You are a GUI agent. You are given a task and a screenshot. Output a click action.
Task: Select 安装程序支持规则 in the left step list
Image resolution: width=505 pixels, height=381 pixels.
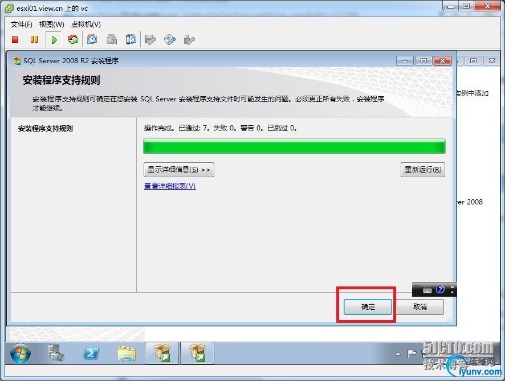click(x=46, y=128)
